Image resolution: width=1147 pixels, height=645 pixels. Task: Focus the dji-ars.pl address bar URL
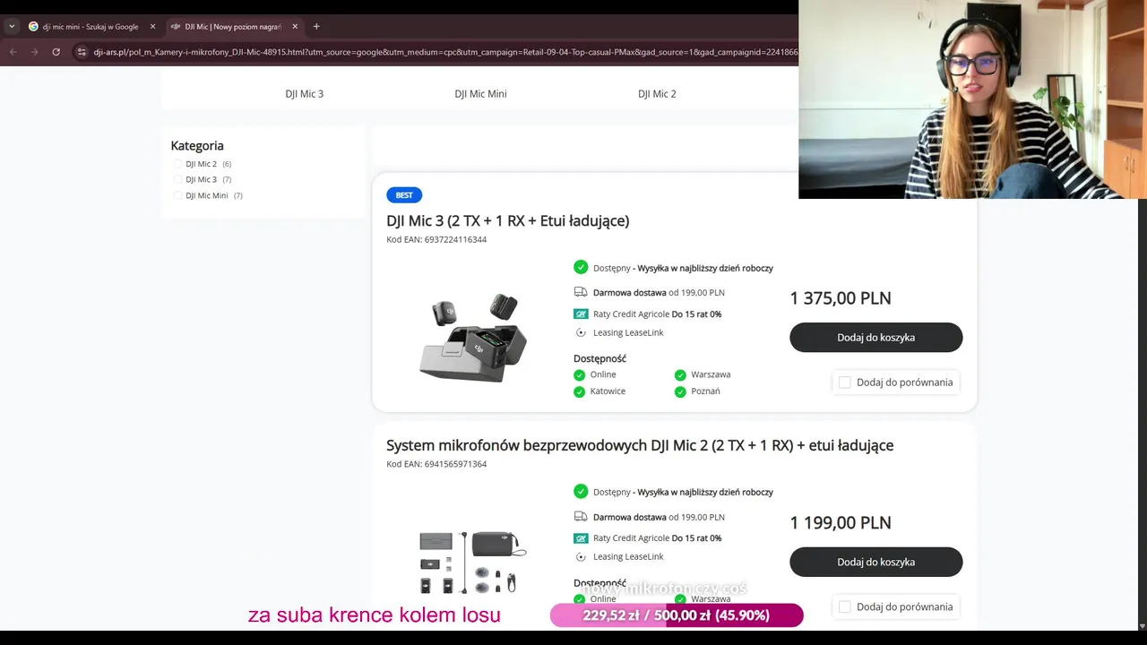point(445,52)
